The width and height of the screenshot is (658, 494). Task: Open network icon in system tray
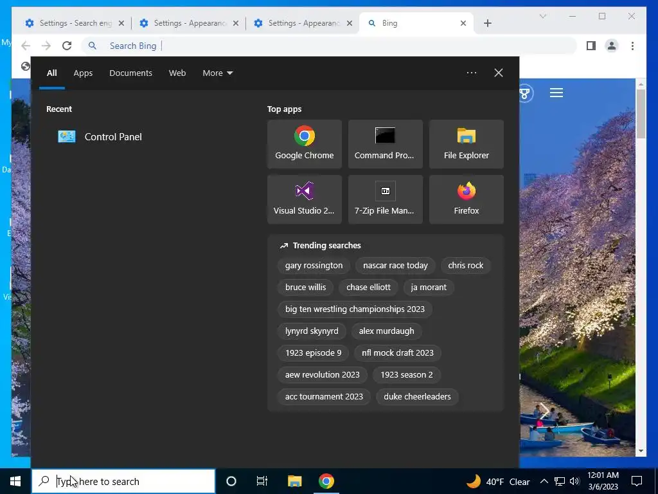(x=560, y=481)
